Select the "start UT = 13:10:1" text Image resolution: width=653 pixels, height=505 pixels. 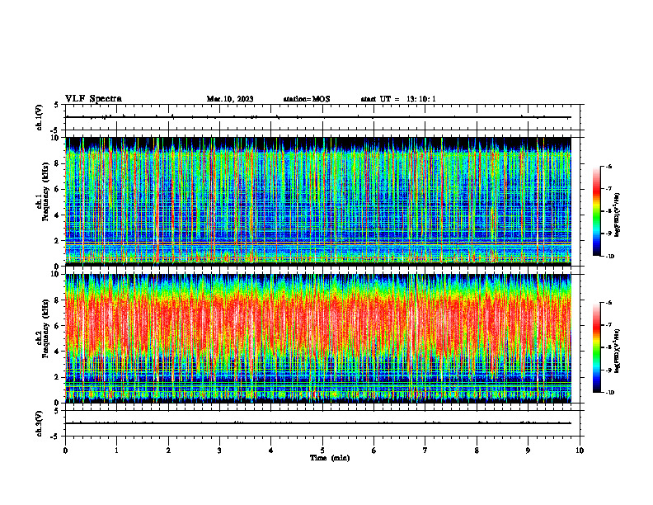click(398, 99)
